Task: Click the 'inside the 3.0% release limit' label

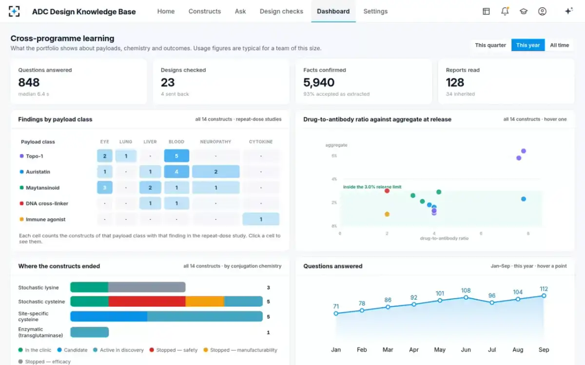Action: click(x=372, y=187)
